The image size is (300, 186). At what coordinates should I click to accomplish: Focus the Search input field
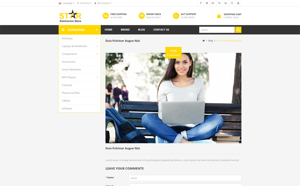point(217,30)
